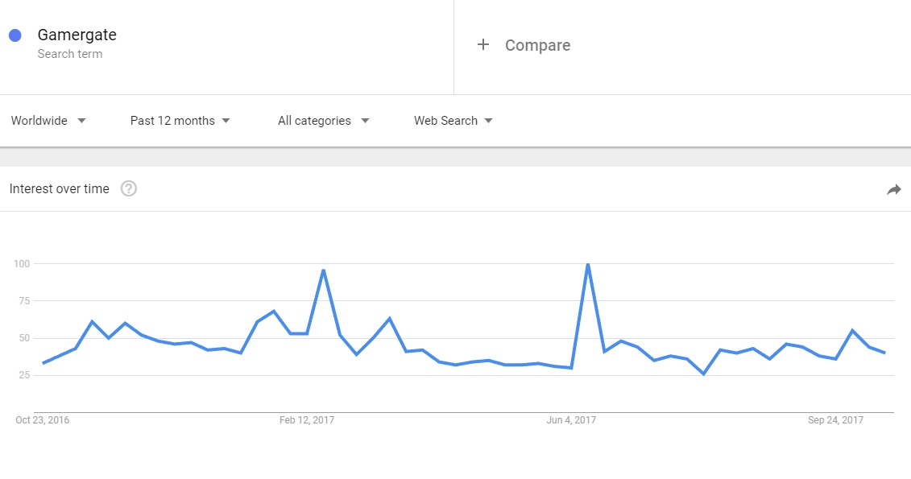The height and width of the screenshot is (479, 911).
Task: Click the Web Search dropdown arrow
Action: click(x=489, y=121)
